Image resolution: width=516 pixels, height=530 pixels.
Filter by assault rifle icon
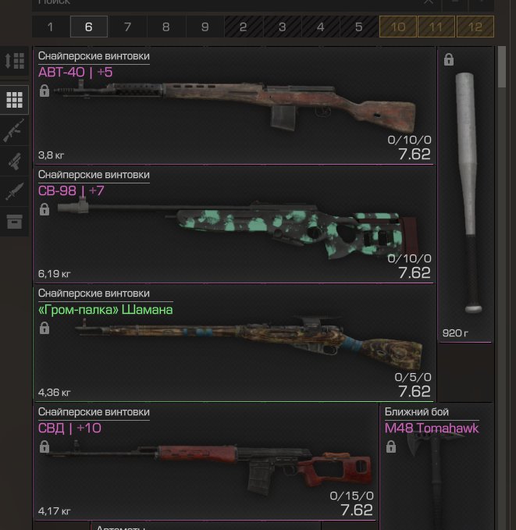point(14,130)
